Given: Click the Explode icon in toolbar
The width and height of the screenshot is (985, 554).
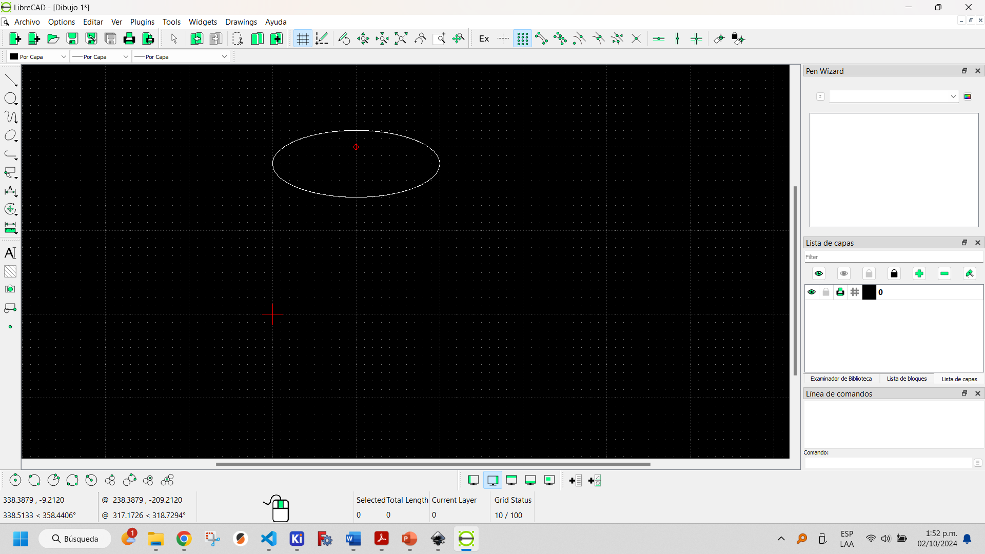Looking at the screenshot, I should [484, 38].
